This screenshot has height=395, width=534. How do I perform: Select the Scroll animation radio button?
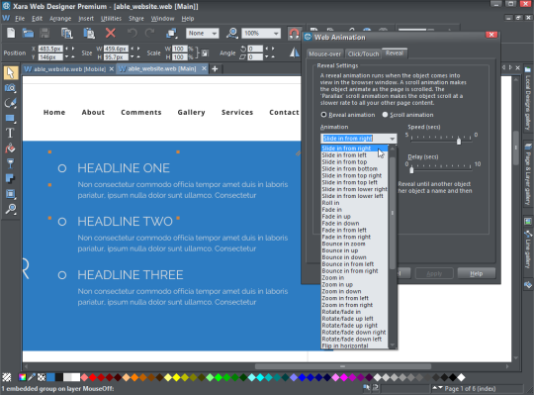pyautogui.click(x=385, y=115)
